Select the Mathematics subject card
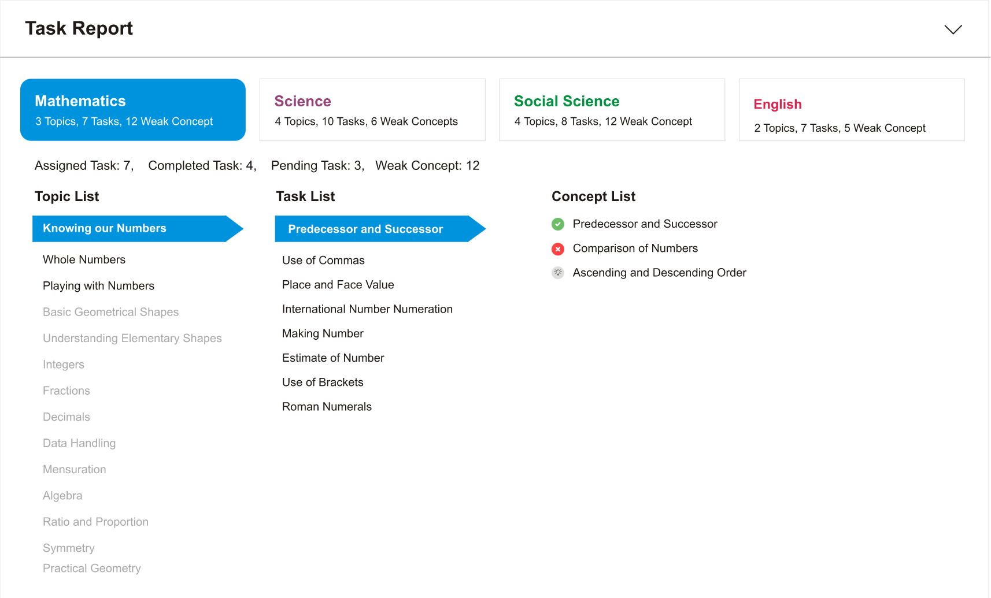 [x=133, y=110]
